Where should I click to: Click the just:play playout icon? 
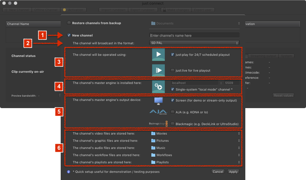tap(158, 55)
